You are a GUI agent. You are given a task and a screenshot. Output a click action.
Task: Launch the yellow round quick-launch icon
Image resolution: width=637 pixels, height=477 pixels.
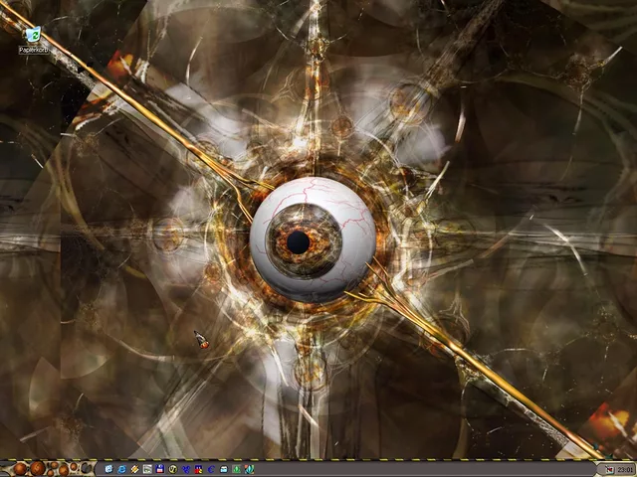point(173,468)
